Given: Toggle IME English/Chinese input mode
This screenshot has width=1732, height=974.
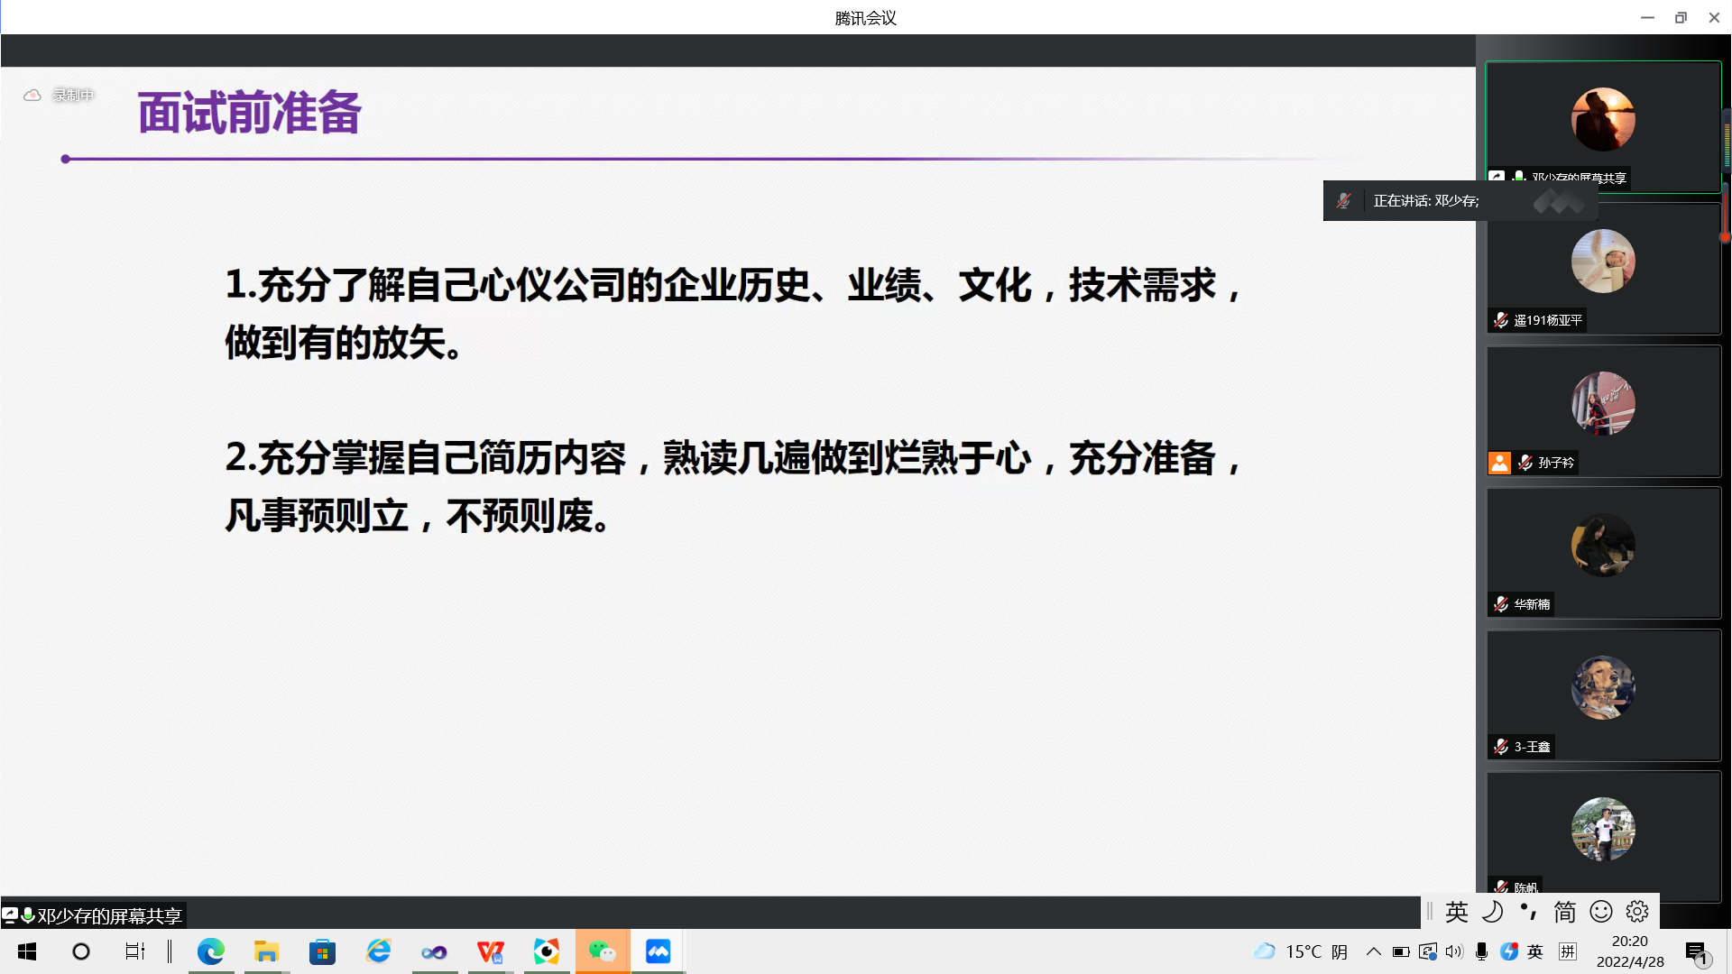Looking at the screenshot, I should tap(1456, 912).
